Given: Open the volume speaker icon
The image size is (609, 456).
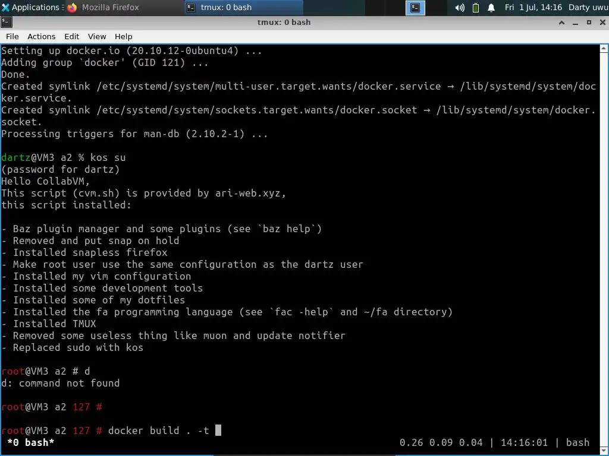Looking at the screenshot, I should (460, 7).
